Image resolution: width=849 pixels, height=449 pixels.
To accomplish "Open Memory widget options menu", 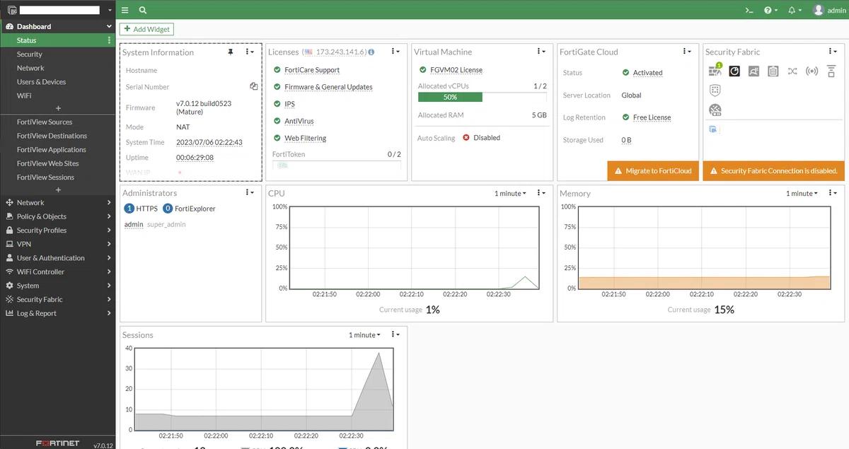I will (832, 192).
